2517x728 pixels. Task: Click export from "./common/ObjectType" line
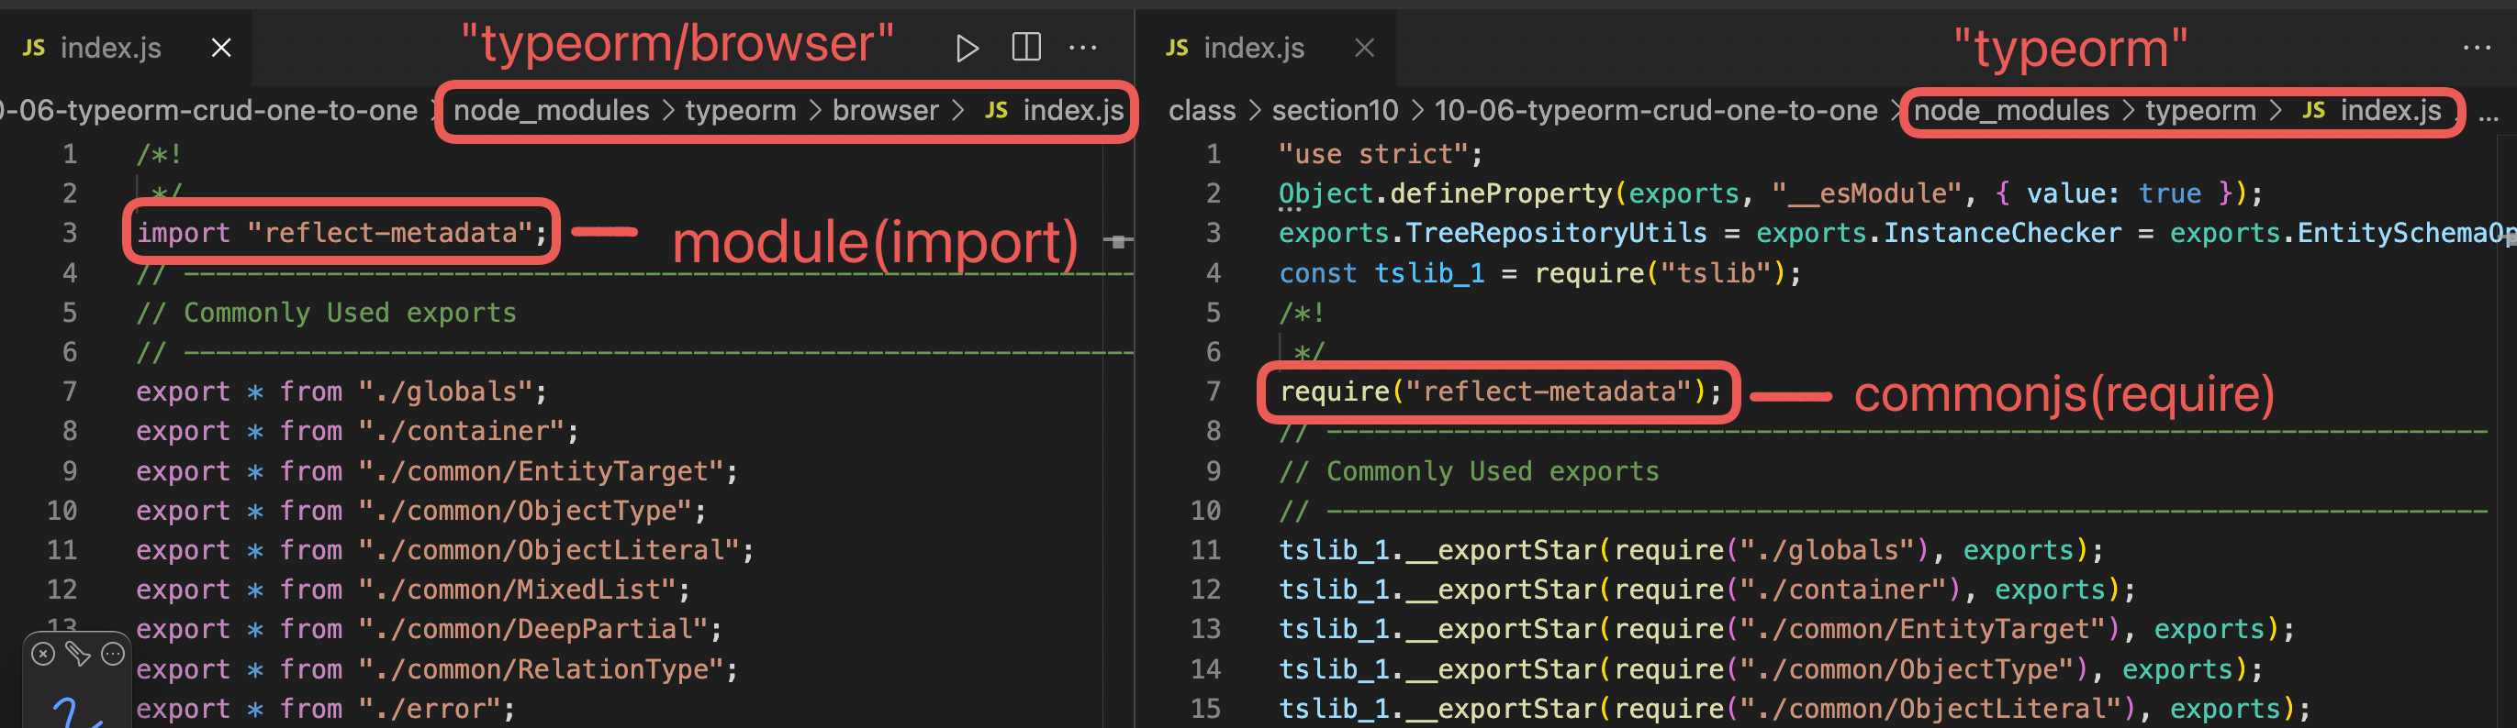421,511
